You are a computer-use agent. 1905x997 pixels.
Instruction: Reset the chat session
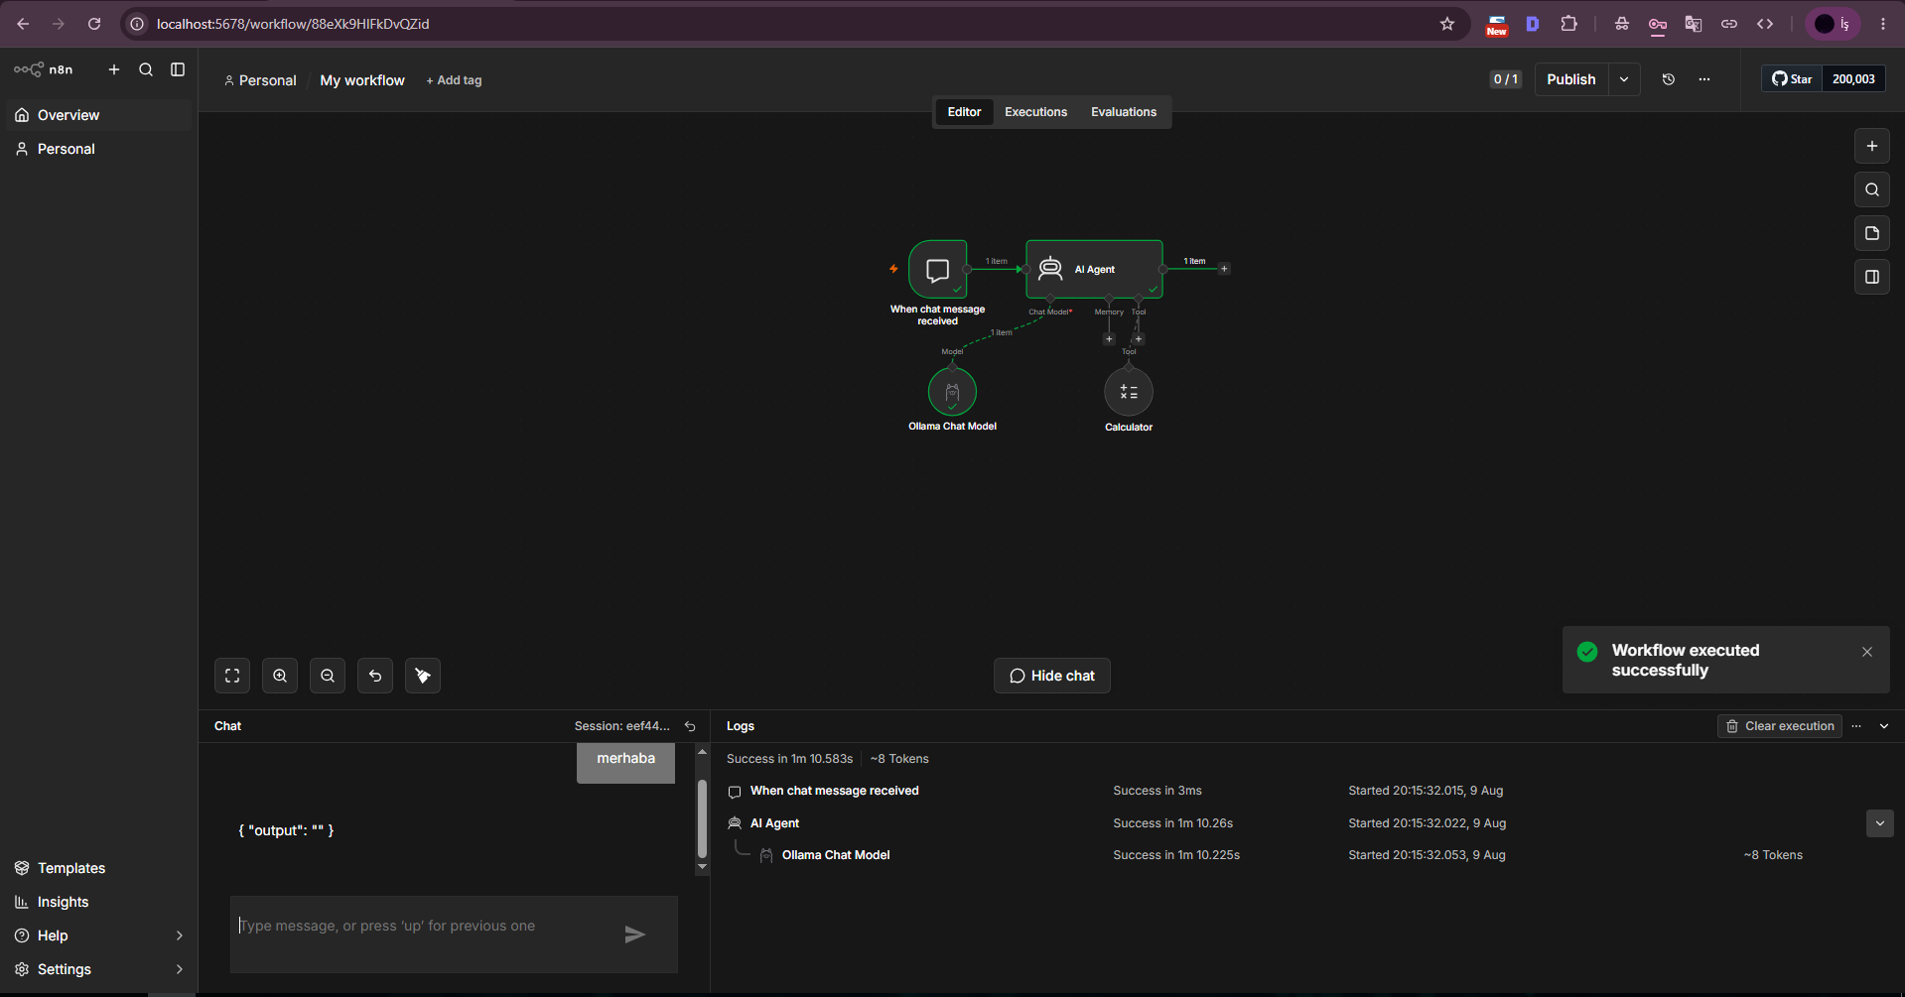690,726
